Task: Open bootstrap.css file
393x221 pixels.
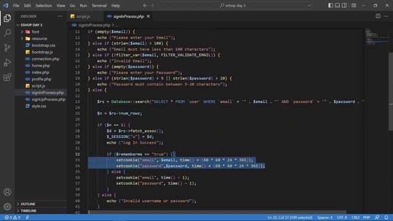Action: click(44, 45)
